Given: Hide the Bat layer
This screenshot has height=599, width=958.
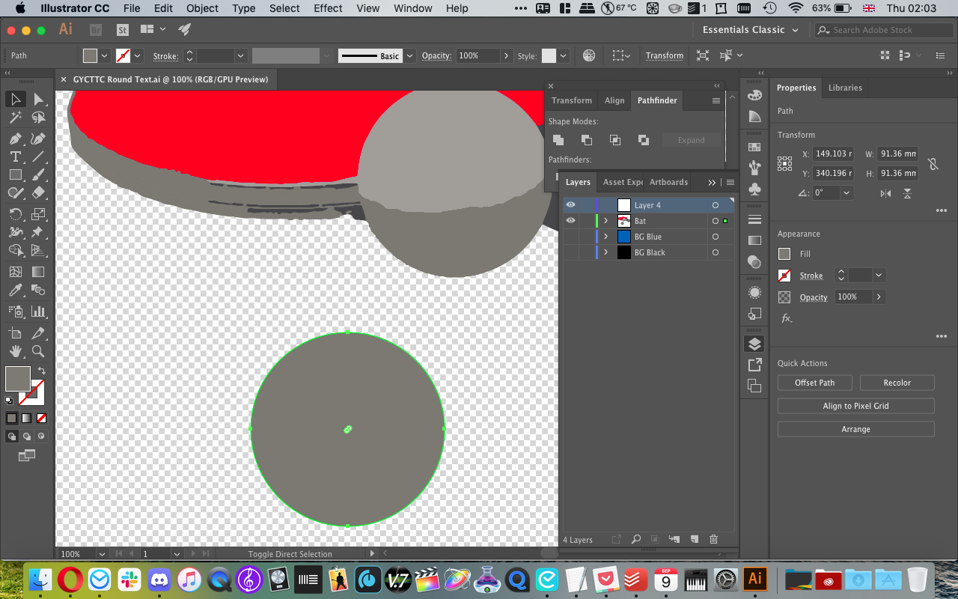Looking at the screenshot, I should tap(570, 220).
